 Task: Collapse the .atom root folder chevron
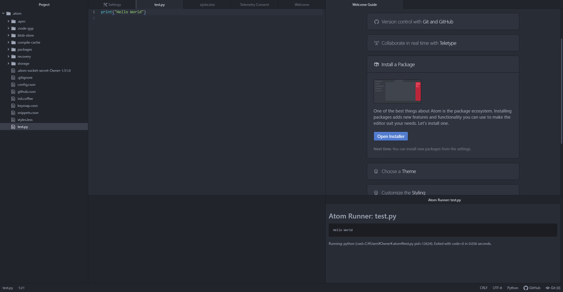coord(3,13)
